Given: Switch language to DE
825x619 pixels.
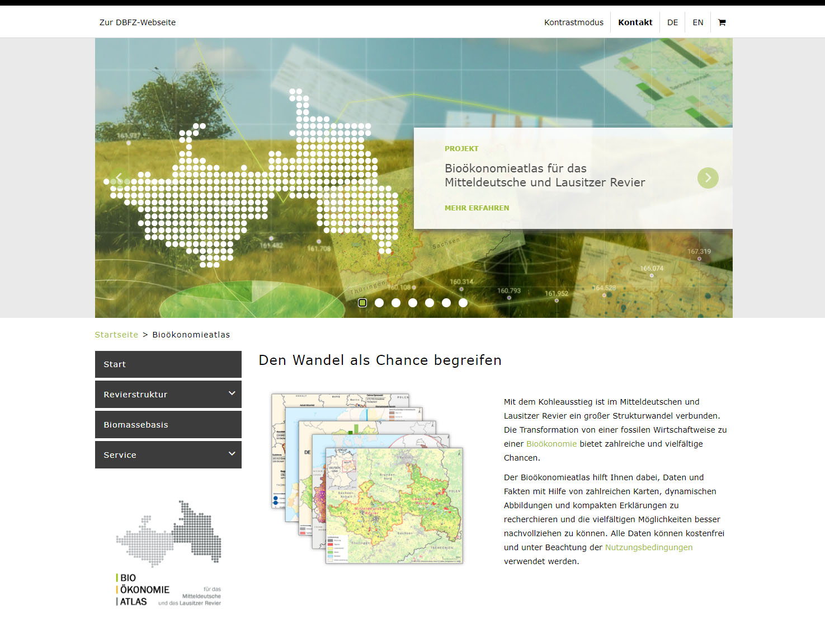Looking at the screenshot, I should coord(672,22).
